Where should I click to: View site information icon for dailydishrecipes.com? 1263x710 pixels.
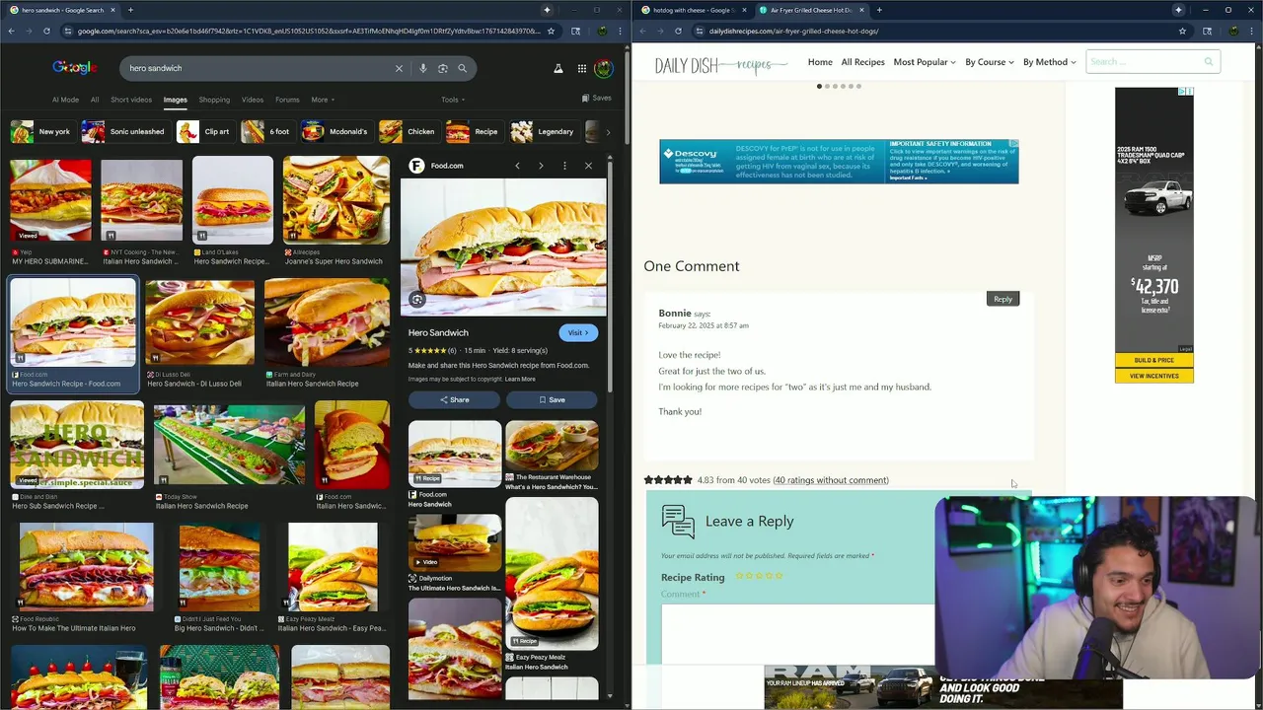(x=699, y=31)
